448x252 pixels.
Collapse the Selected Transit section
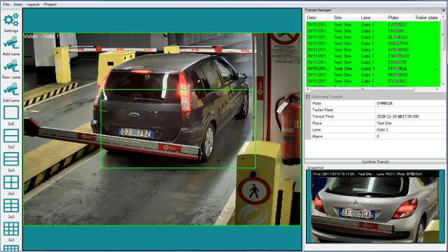(308, 97)
